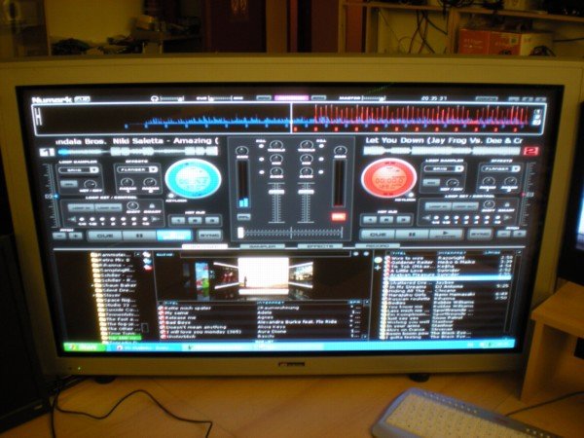This screenshot has width=584, height=438.
Task: Open the left deck Loop Sampler dropdown
Action: click(79, 169)
